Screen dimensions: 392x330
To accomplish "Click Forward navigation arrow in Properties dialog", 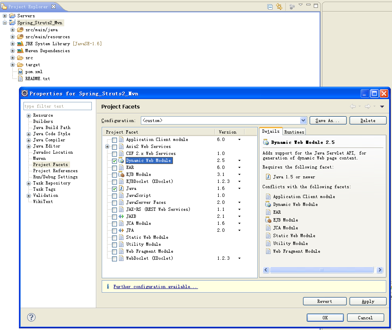I will tap(367, 106).
